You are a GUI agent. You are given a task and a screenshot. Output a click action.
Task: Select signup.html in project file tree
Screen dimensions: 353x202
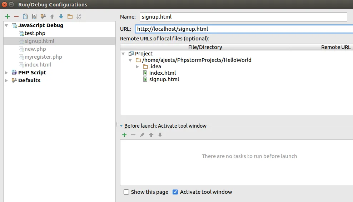tap(164, 79)
